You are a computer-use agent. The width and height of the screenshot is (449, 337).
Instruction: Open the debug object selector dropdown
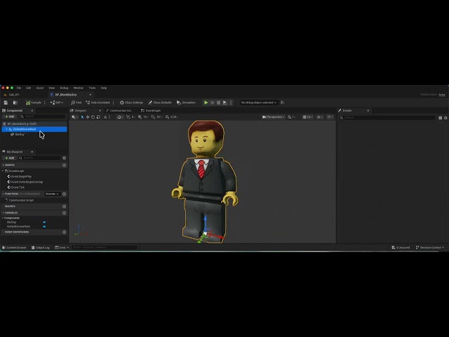(x=259, y=103)
